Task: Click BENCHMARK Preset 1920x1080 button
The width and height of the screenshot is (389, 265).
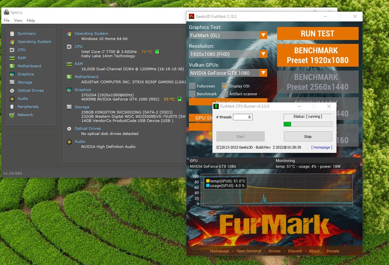Action: pos(318,55)
